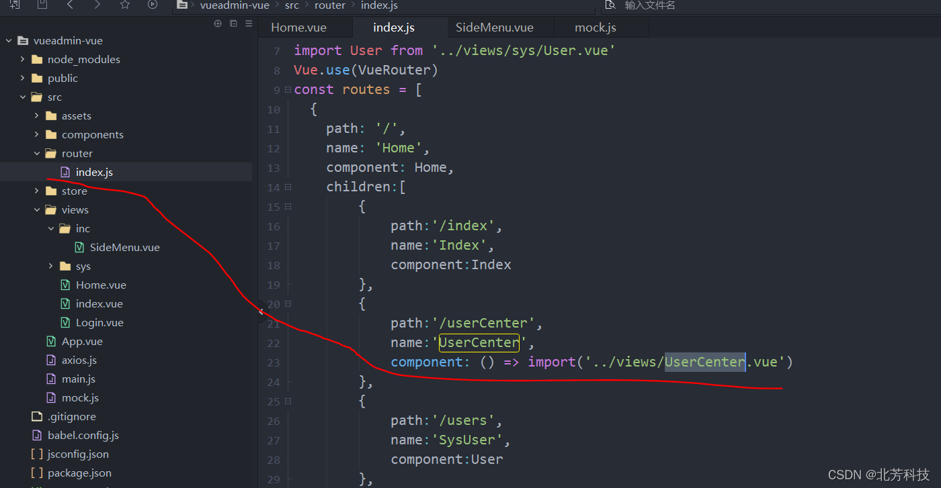The image size is (941, 488).
Task: Expand the assets folder chevron
Action: click(x=37, y=115)
